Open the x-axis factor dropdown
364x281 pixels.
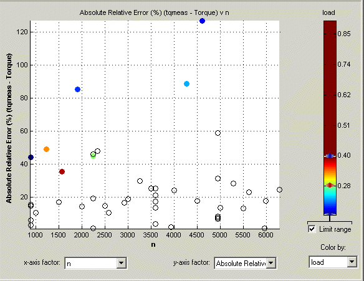(x=121, y=263)
